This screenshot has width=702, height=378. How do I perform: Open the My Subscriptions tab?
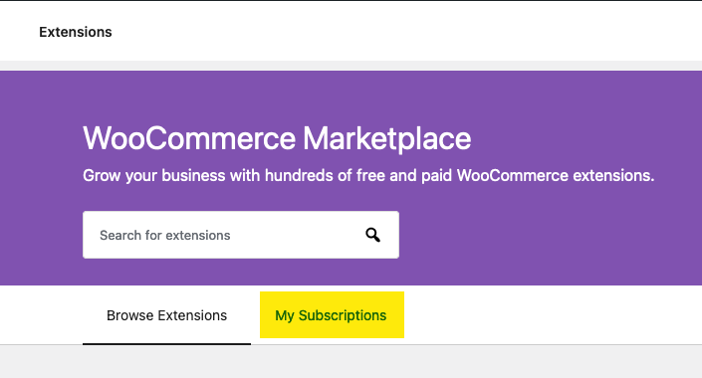coord(332,315)
